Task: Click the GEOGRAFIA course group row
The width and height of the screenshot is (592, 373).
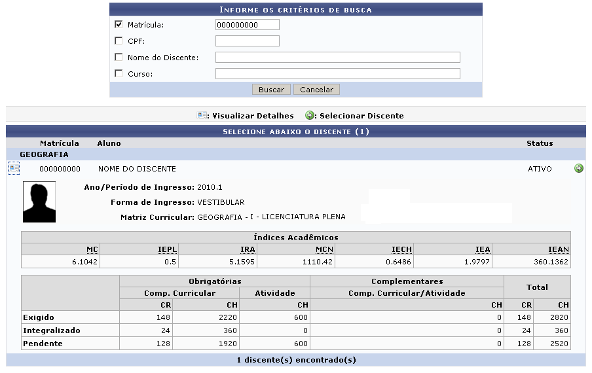Action: 296,154
